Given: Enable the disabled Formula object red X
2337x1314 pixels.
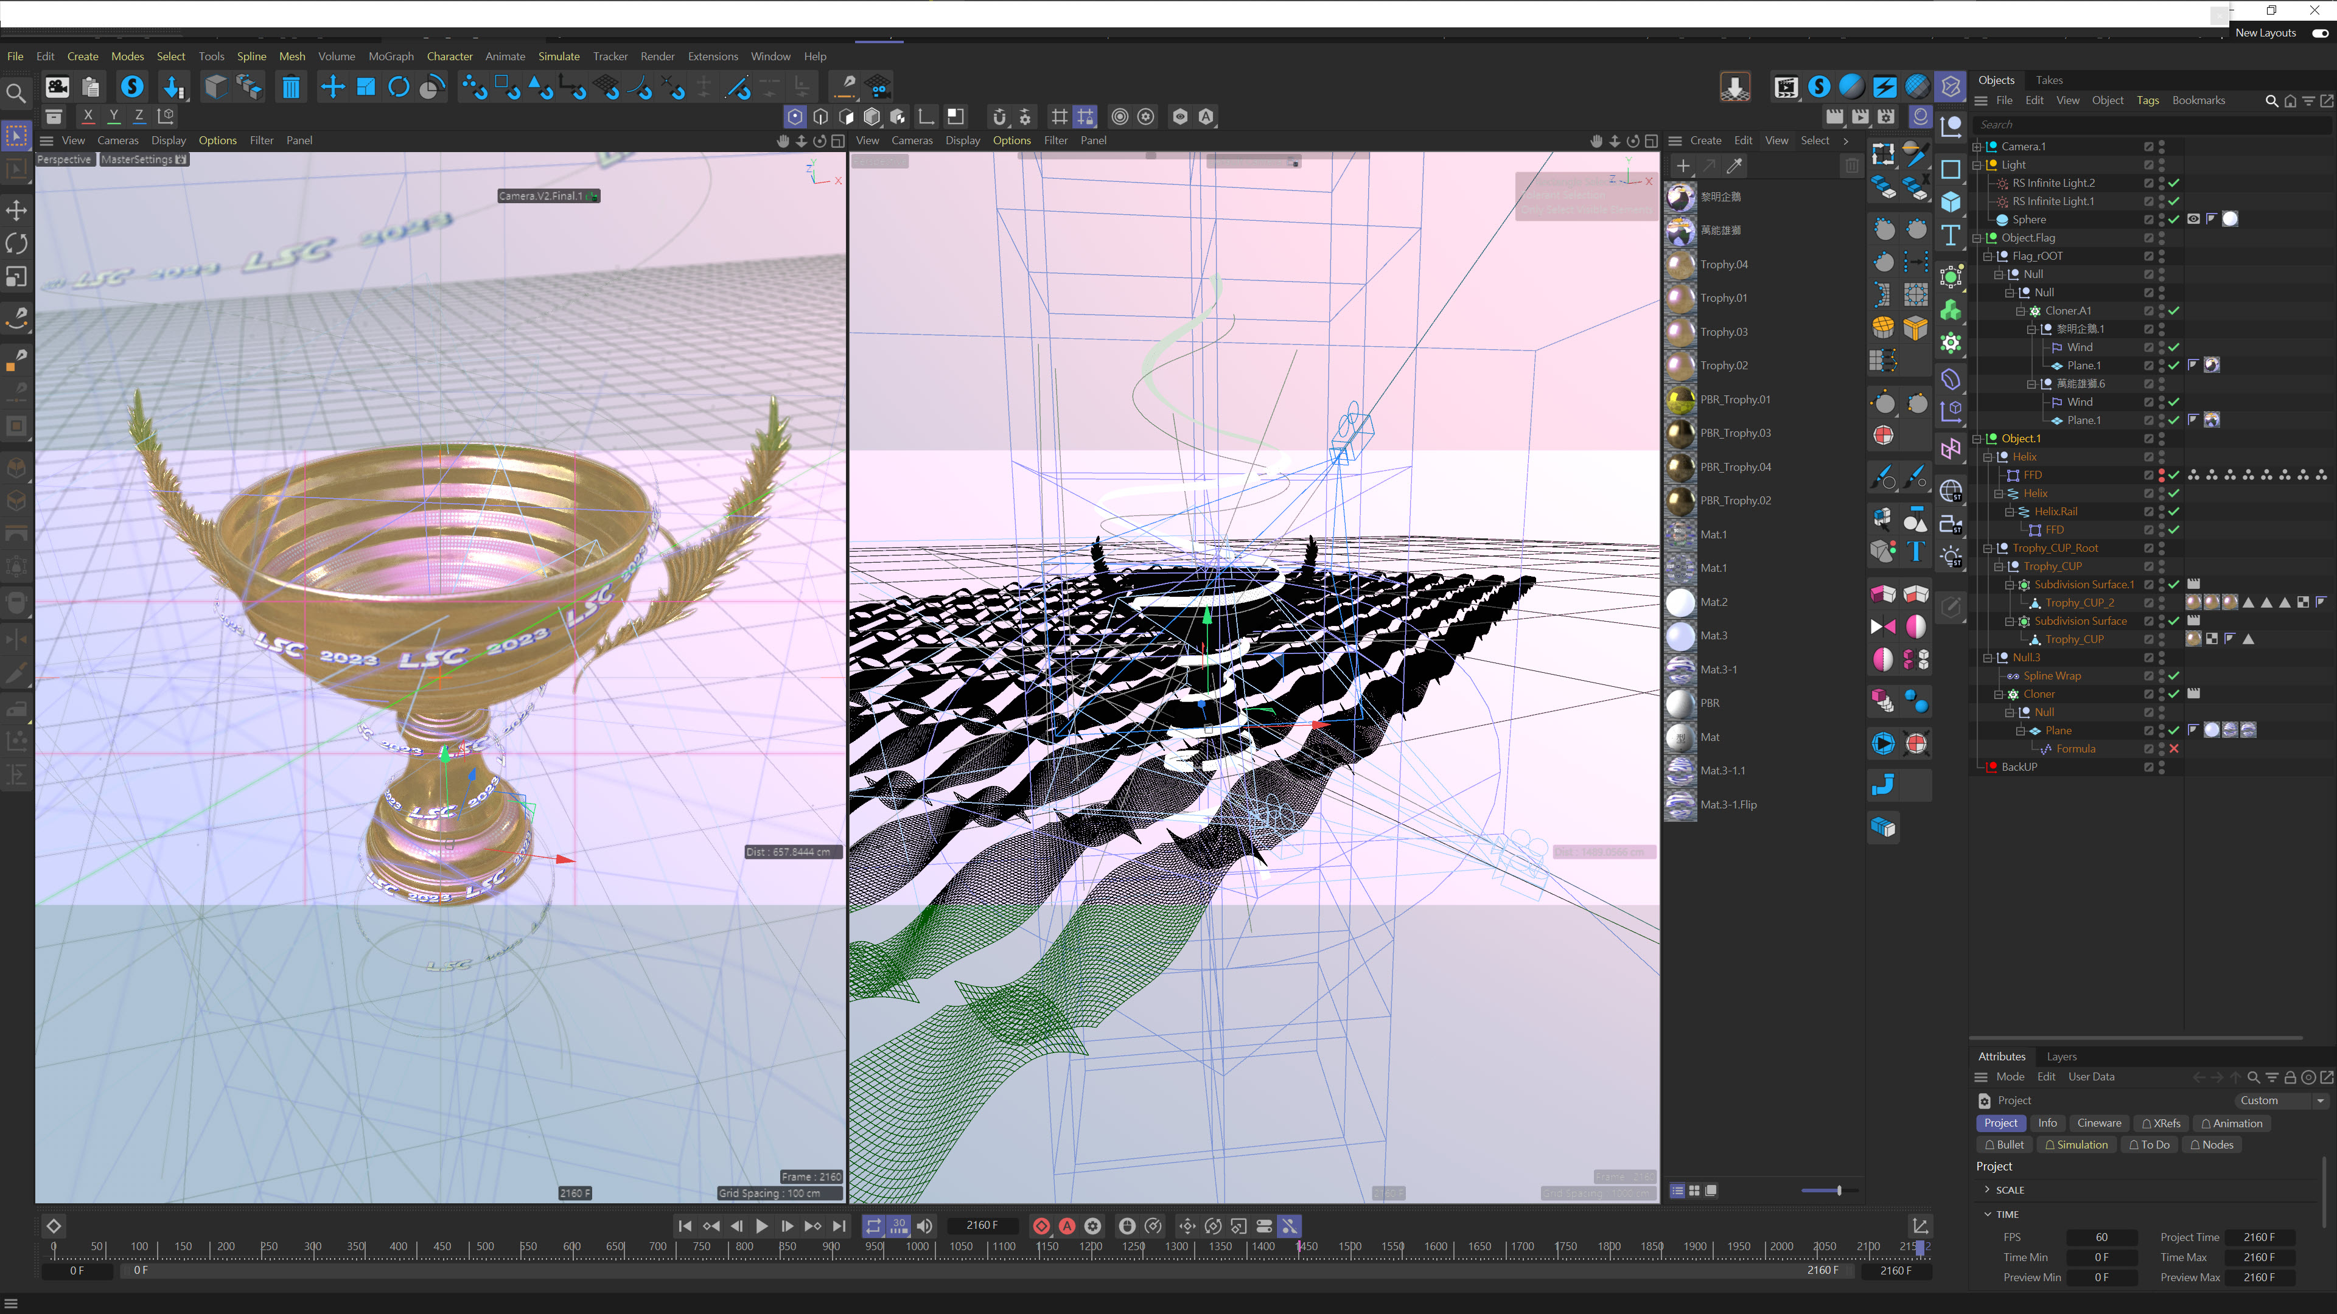Looking at the screenshot, I should [x=2174, y=749].
